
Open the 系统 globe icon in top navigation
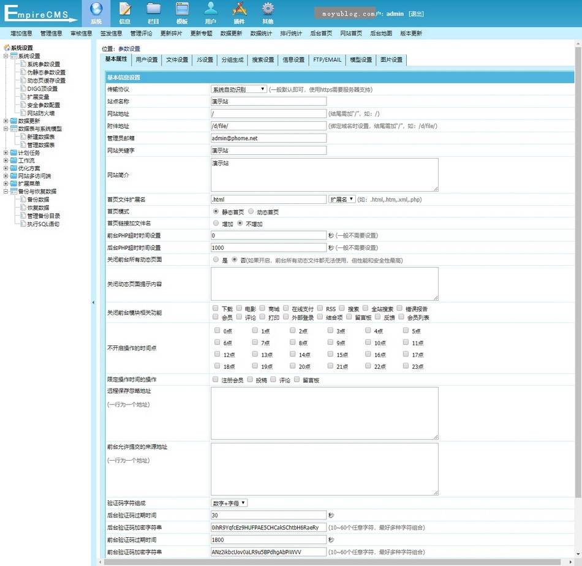[x=96, y=9]
